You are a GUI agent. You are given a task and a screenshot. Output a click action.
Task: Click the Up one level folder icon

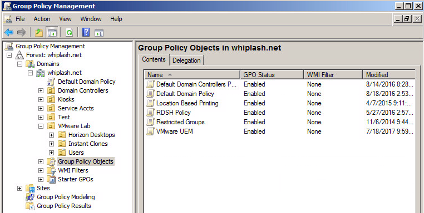tap(39, 33)
